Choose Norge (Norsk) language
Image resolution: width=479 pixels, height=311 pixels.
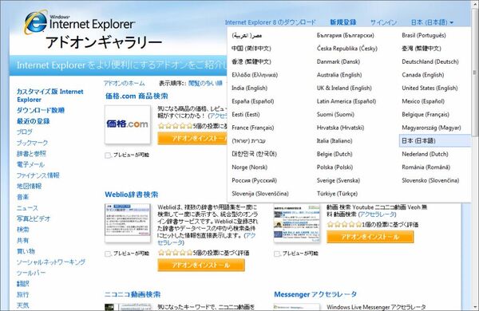pyautogui.click(x=249, y=167)
